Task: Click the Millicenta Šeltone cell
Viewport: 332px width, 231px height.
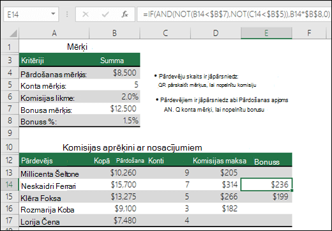Action: [54, 173]
